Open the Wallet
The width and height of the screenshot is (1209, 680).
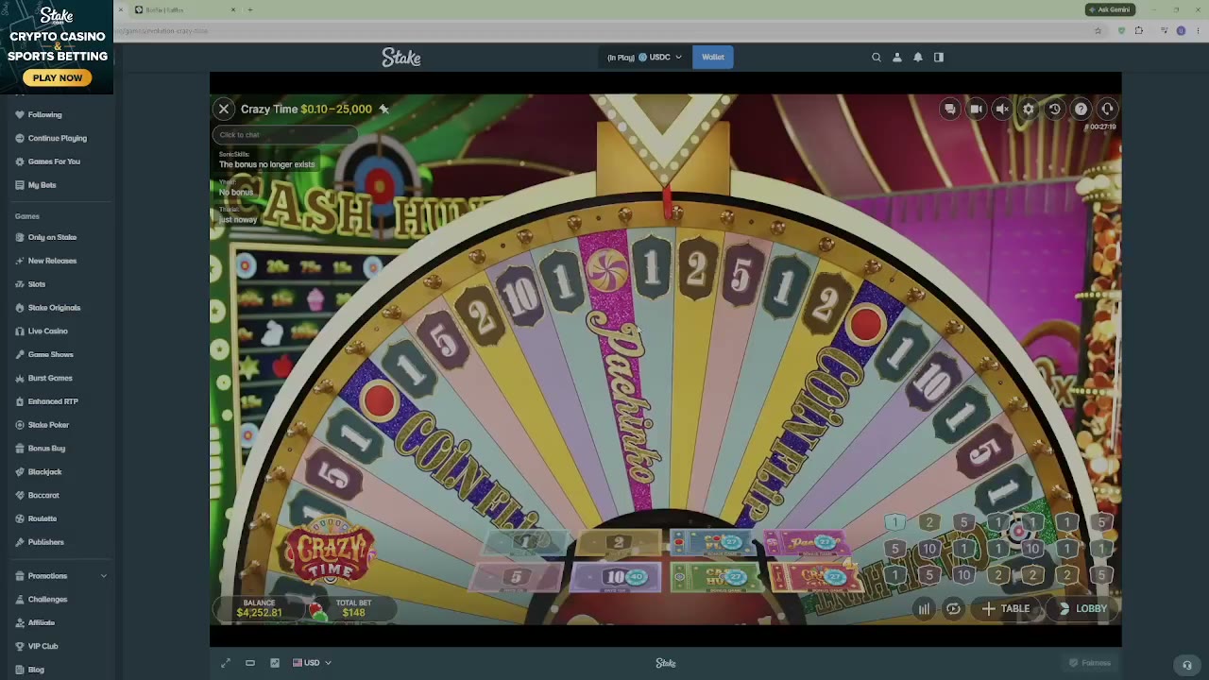(713, 58)
